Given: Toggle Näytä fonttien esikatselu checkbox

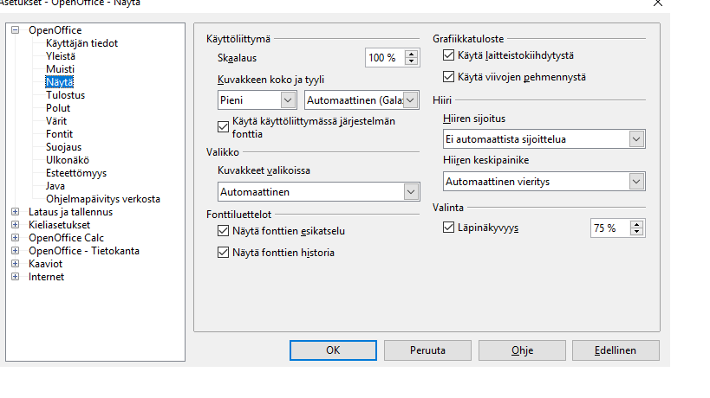Looking at the screenshot, I should pyautogui.click(x=223, y=231).
